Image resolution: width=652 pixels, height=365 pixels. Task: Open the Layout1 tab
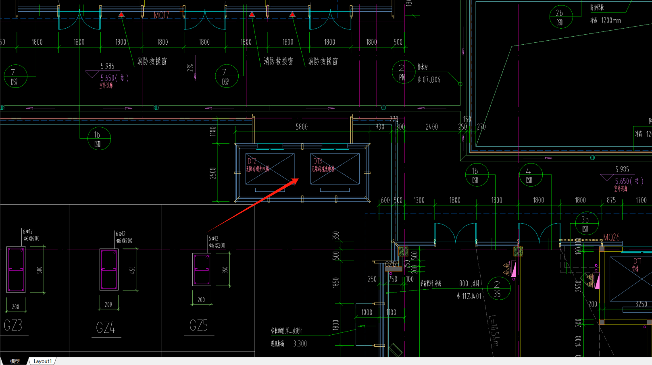pyautogui.click(x=42, y=361)
